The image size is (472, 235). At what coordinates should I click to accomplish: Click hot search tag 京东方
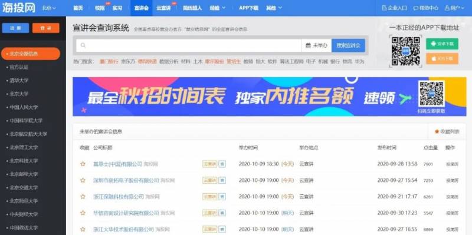(x=128, y=61)
